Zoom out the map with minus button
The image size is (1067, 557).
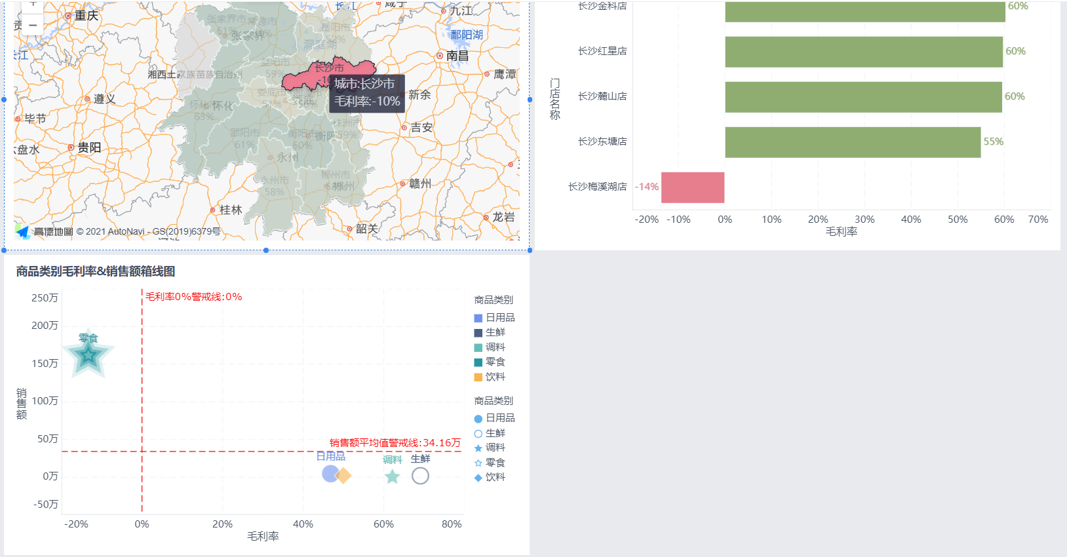coord(32,25)
